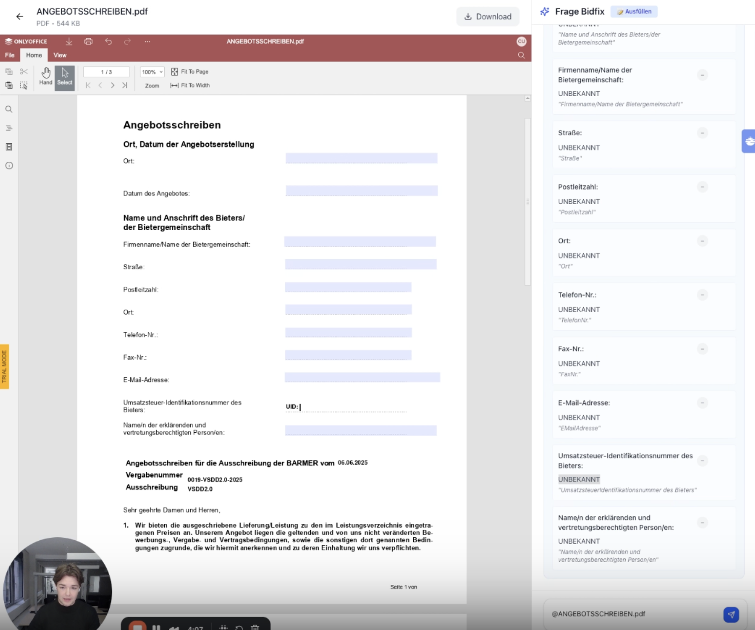755x630 pixels.
Task: Click the back arrow beside file name
Action: (x=20, y=16)
